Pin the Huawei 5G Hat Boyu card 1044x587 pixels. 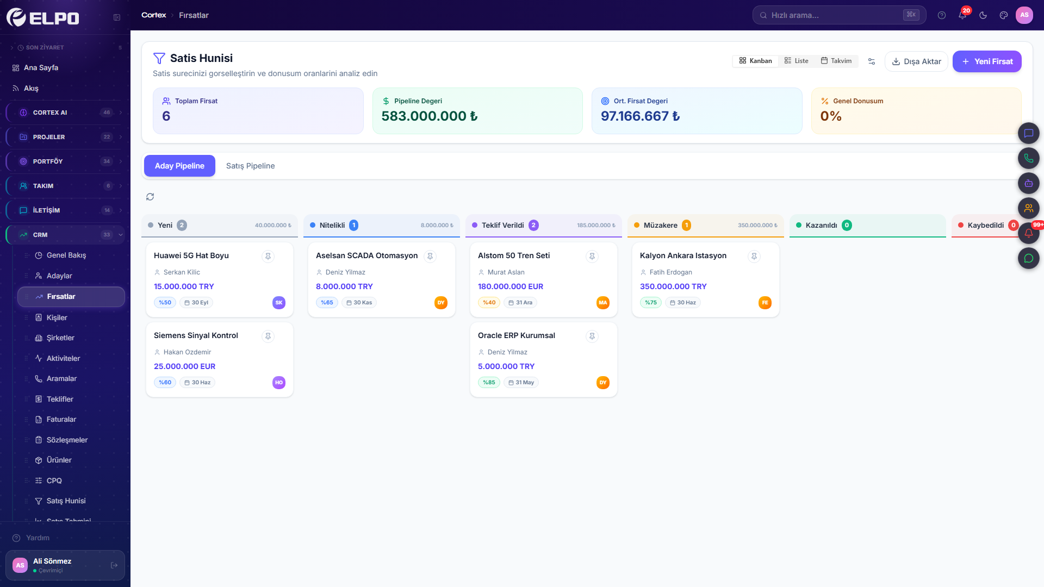[x=268, y=256]
